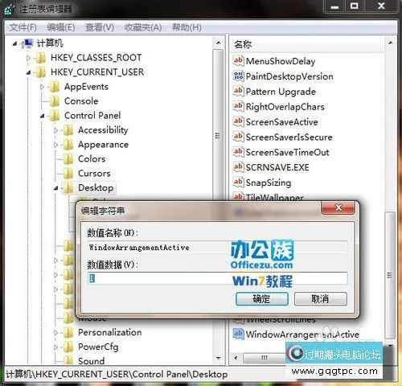Expand the Accessibility key
This screenshot has height=386, width=402.
click(x=55, y=130)
